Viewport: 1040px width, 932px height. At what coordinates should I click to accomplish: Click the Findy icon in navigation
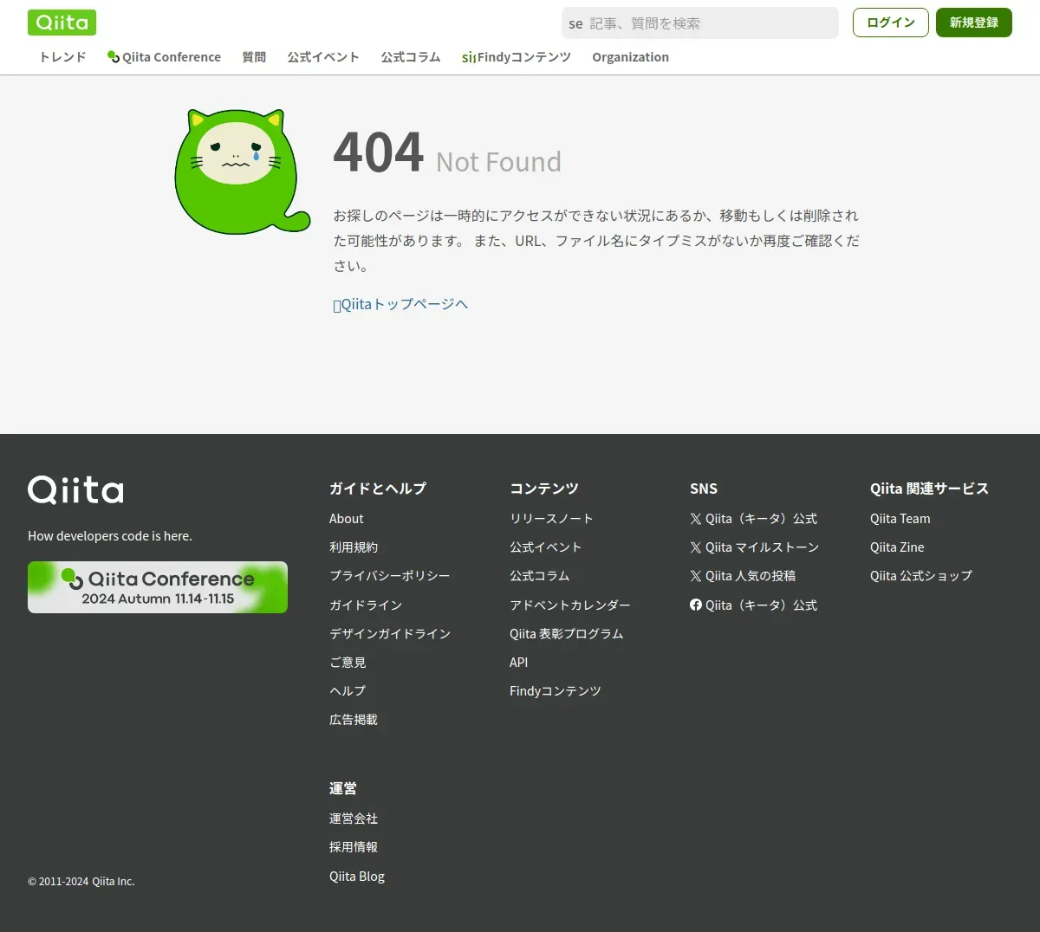469,58
